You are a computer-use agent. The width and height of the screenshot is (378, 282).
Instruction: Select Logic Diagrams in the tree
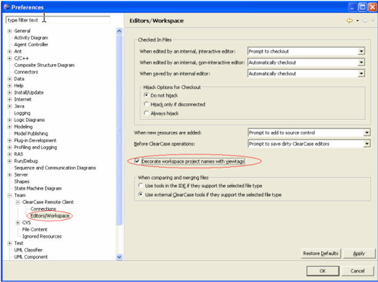30,120
